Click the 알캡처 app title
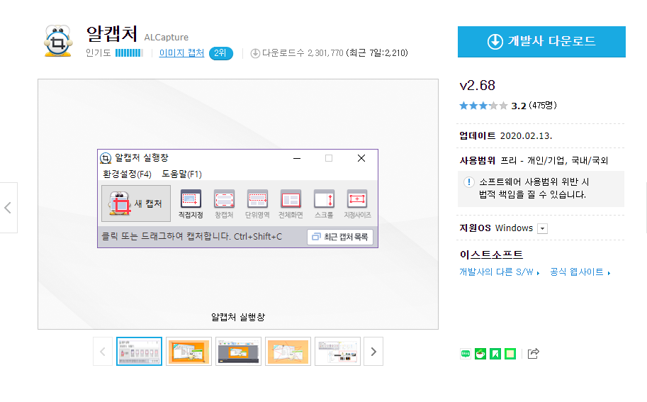This screenshot has height=402, width=647. click(x=111, y=34)
